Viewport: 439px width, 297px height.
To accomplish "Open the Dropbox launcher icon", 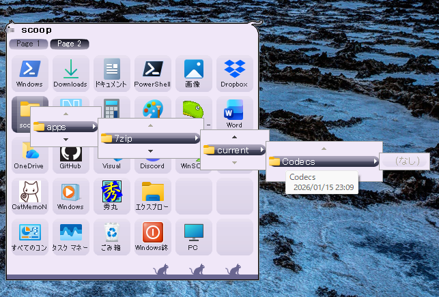I will 234,73.
